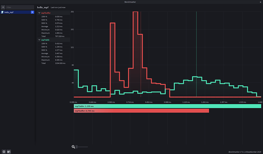The width and height of the screenshot is (263, 154).
Task: Select mpf buffer 50th % value 0.795 ms
Action: [x=59, y=20]
